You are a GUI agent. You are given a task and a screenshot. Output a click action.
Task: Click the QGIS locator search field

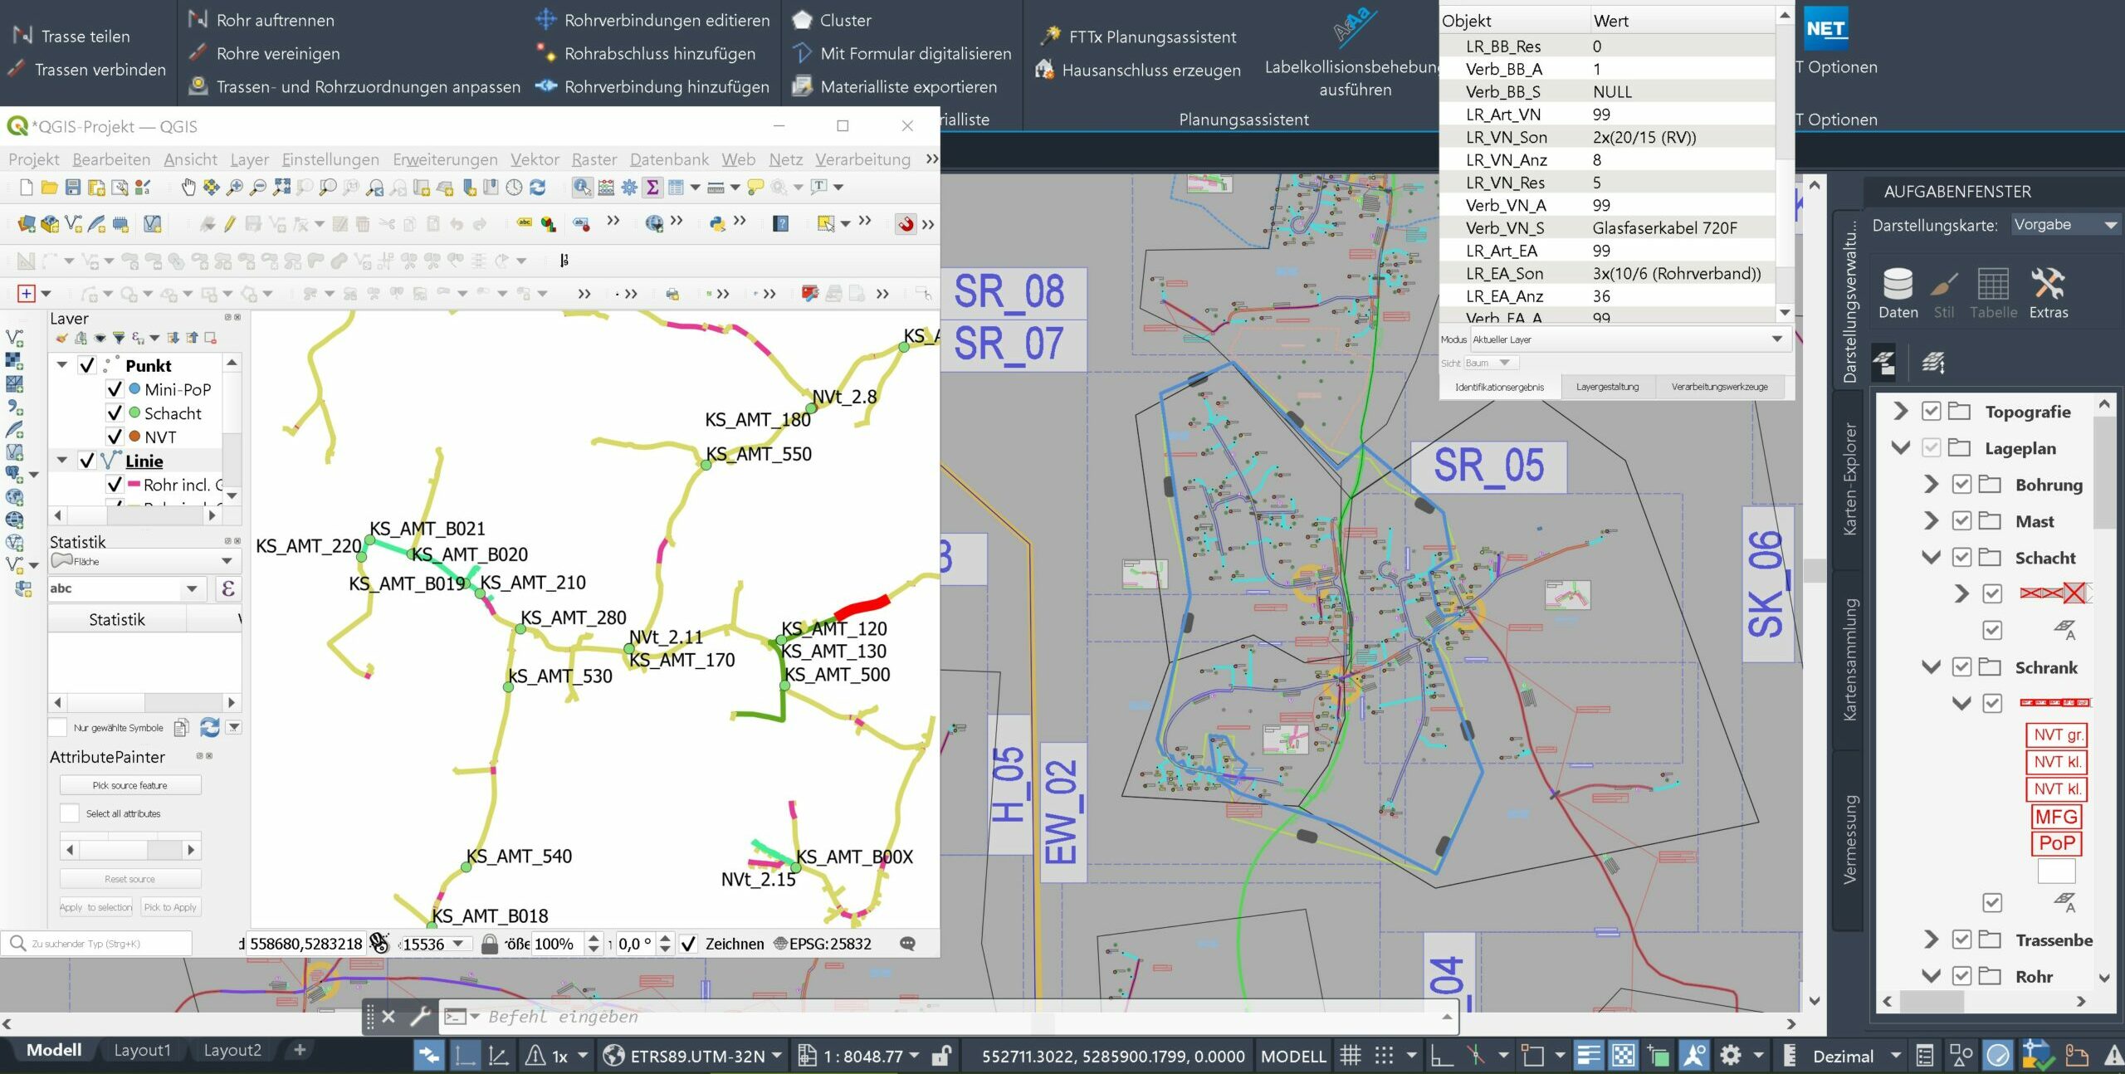click(x=97, y=944)
